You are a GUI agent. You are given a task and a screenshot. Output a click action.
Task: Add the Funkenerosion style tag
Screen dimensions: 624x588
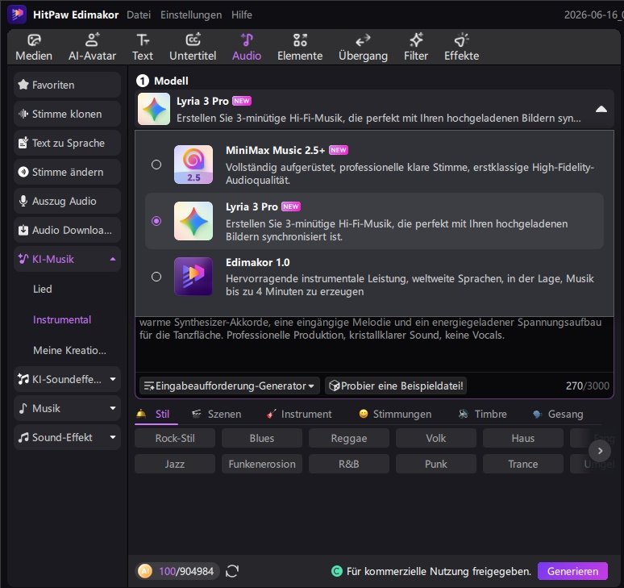262,465
